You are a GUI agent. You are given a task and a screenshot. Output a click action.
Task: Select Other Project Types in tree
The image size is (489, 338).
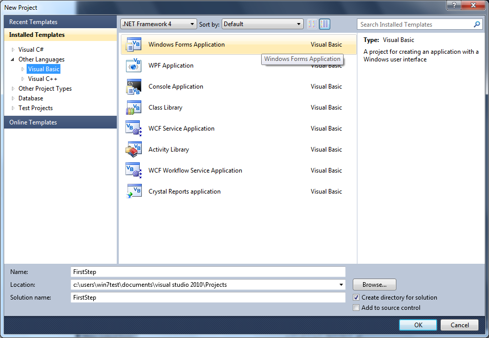[x=45, y=89]
